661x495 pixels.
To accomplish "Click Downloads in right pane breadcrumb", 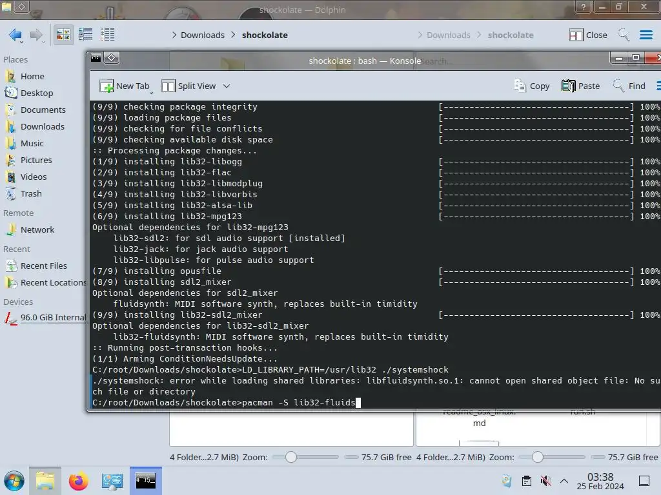I will (x=449, y=35).
